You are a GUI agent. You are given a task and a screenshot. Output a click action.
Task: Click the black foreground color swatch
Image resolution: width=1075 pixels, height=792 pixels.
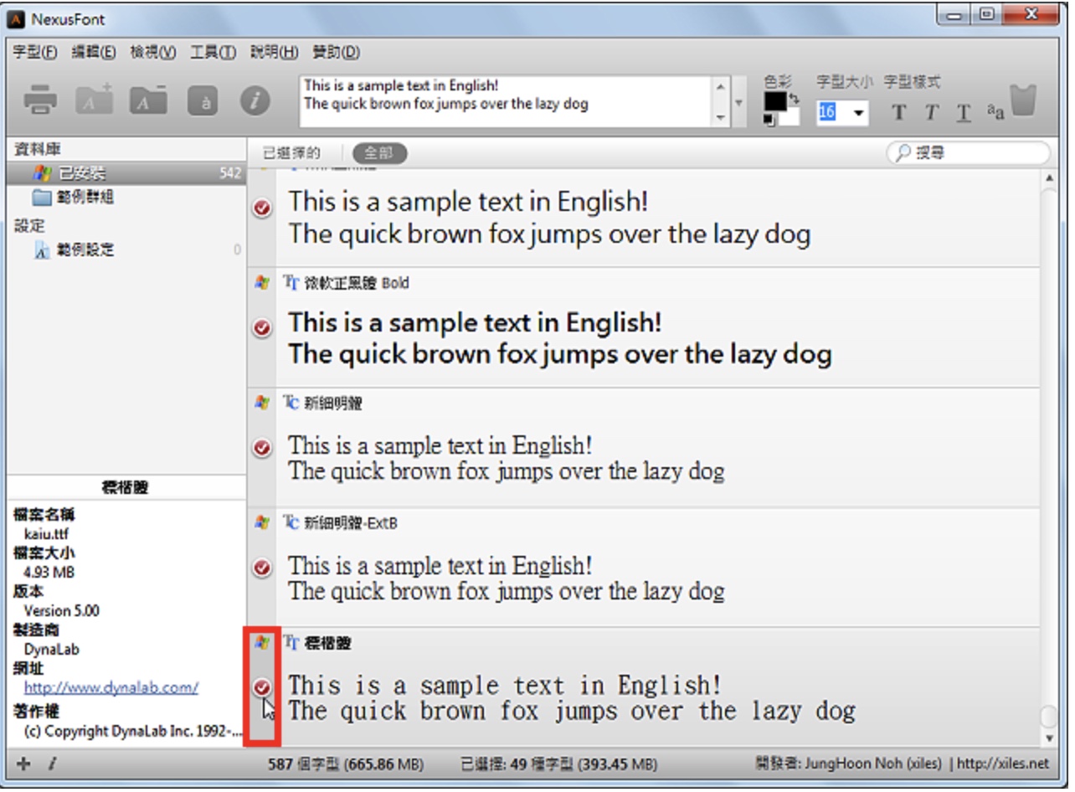coord(775,101)
